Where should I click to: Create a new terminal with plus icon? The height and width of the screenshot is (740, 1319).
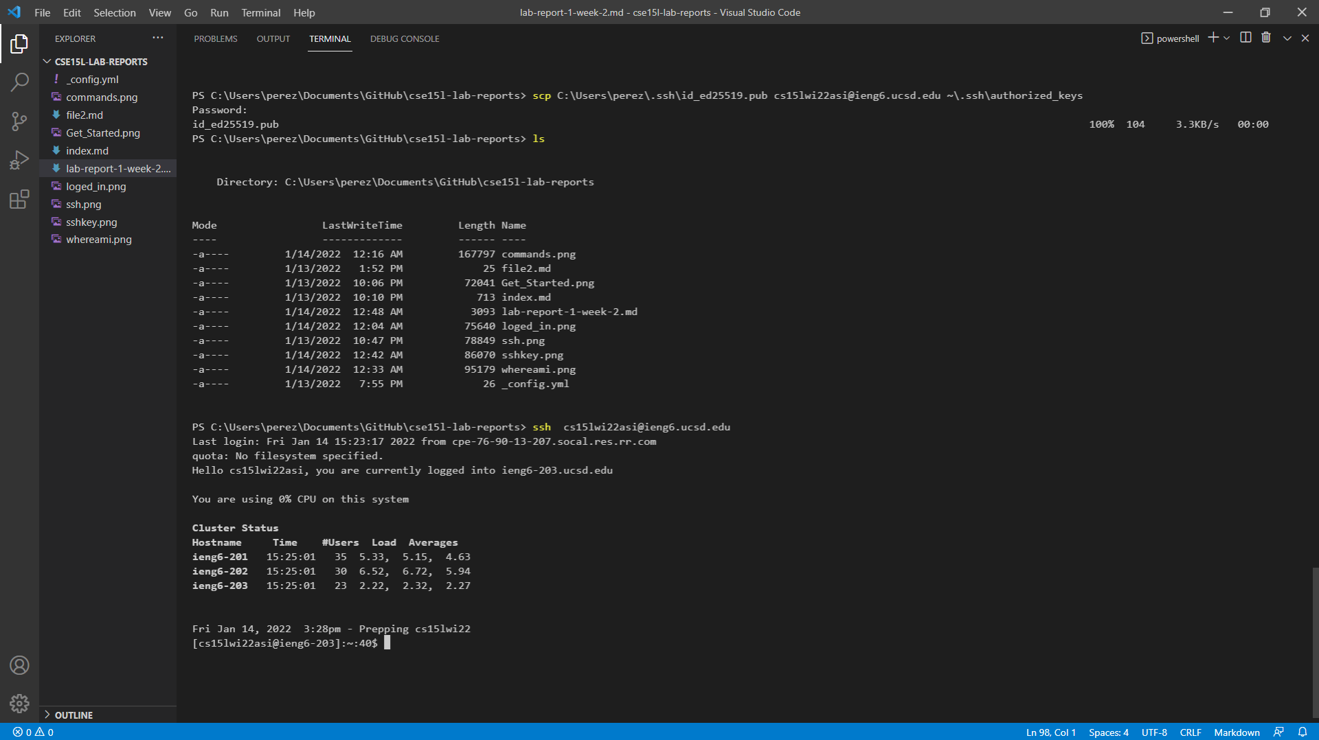point(1213,38)
